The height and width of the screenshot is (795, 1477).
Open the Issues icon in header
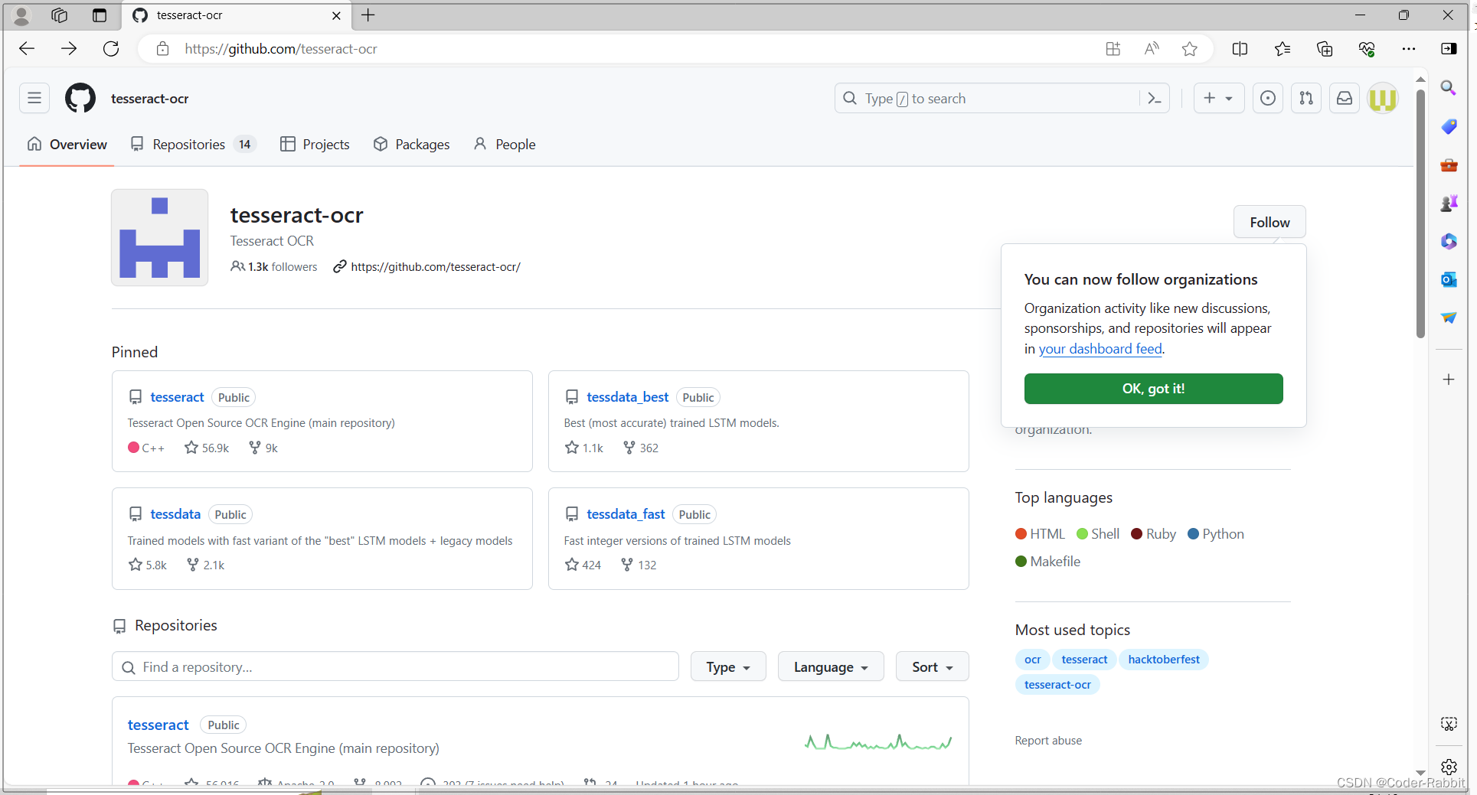tap(1268, 98)
